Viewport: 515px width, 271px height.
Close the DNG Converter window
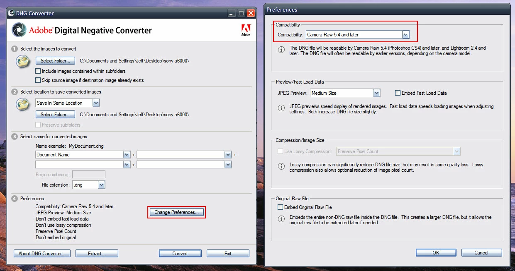click(251, 13)
